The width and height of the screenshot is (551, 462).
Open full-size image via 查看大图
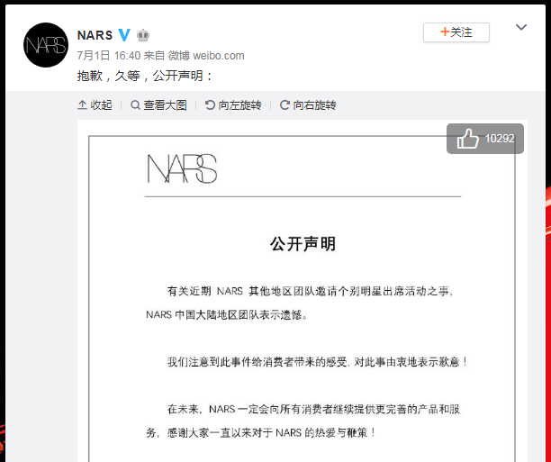pyautogui.click(x=158, y=104)
